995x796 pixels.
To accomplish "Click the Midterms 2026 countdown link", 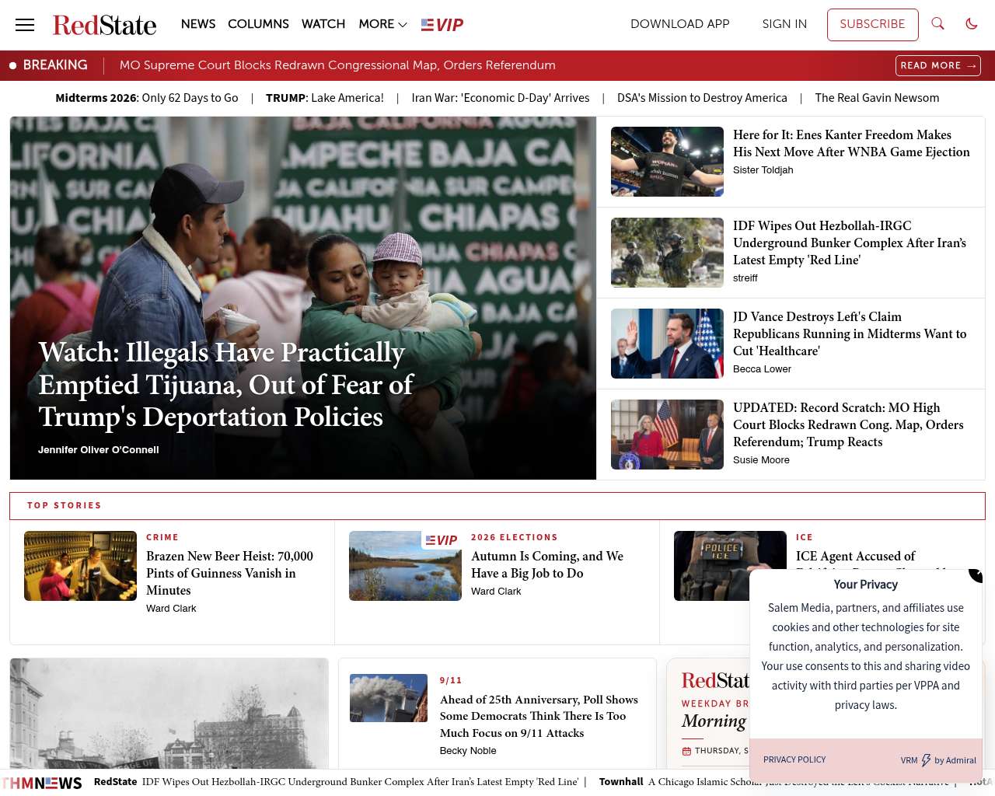I will [147, 98].
